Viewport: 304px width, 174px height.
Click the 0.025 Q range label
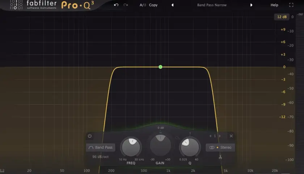[183, 159]
